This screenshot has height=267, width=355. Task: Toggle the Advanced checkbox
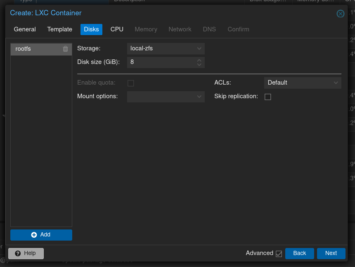coord(279,253)
